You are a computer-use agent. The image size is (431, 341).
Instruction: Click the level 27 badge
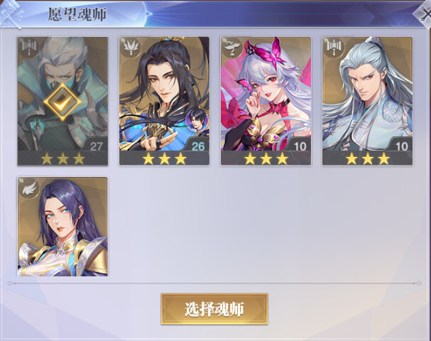[96, 146]
